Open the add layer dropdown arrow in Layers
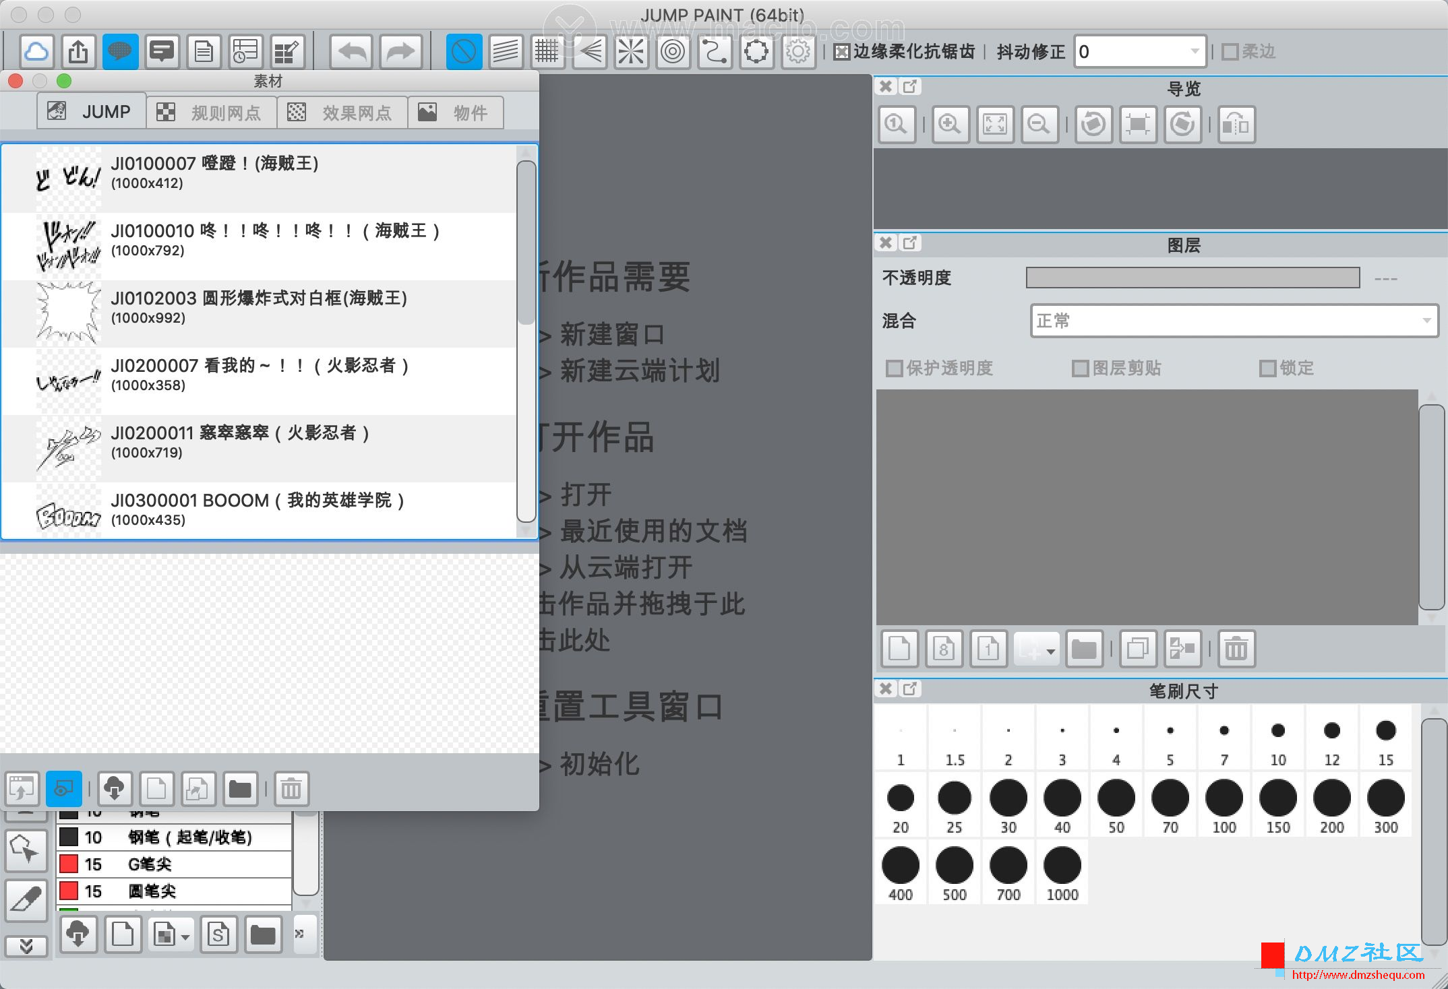The width and height of the screenshot is (1448, 989). 1050,651
